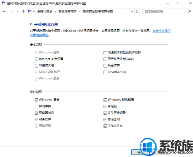The height and width of the screenshot is (157, 193).
Task: Uncheck 家庭组 checkbox
Action: 105,107
